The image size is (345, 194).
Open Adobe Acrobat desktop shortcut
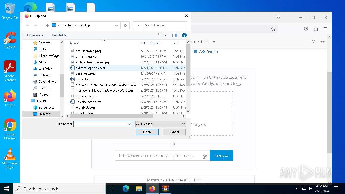pyautogui.click(x=10, y=71)
